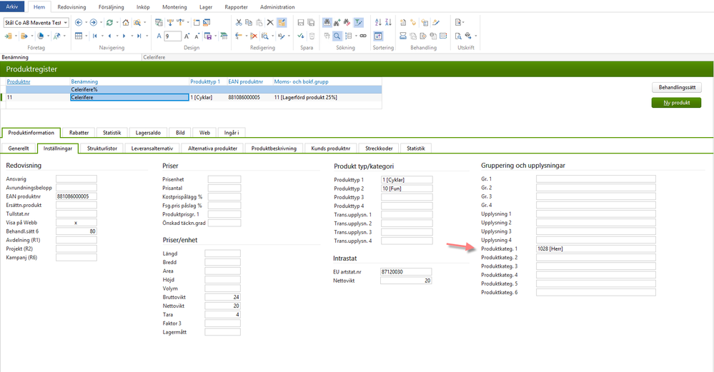Click the 'Ny produkt' button

coord(675,103)
